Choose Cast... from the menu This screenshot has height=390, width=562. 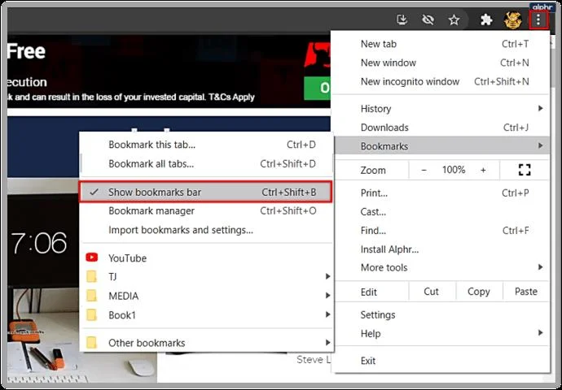pos(441,211)
